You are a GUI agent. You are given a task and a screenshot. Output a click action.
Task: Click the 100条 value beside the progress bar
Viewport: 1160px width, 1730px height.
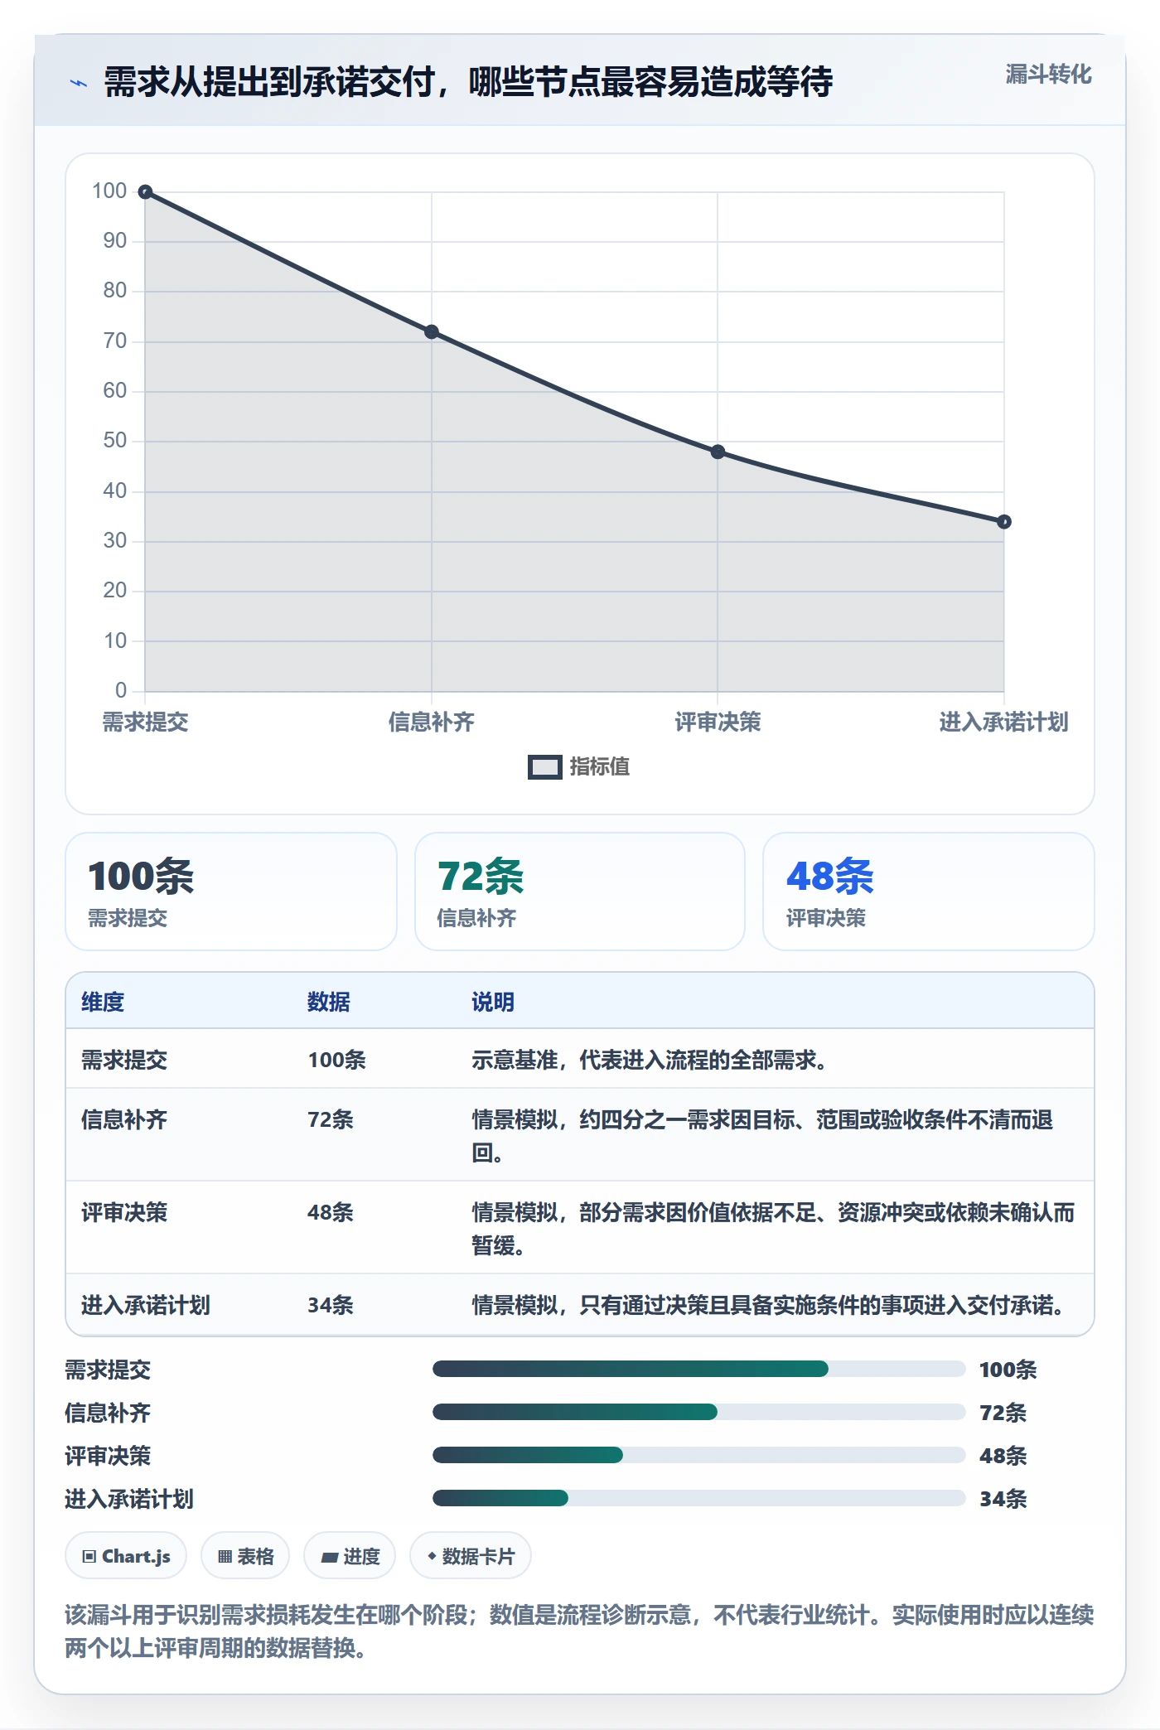(x=1008, y=1370)
